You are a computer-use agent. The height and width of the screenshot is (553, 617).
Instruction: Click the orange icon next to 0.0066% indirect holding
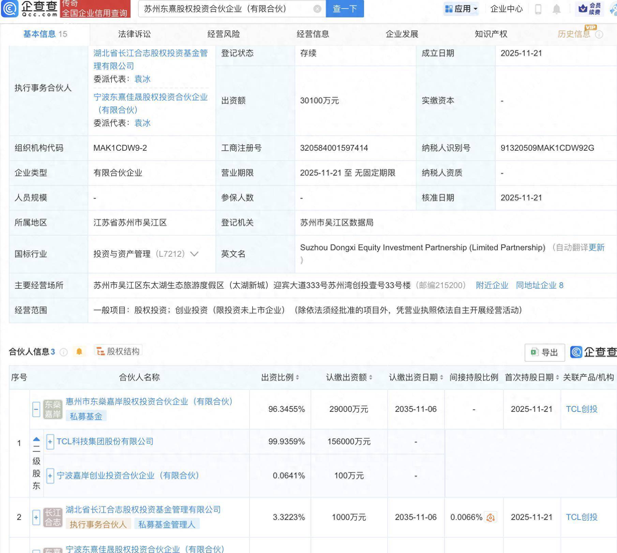coord(490,517)
